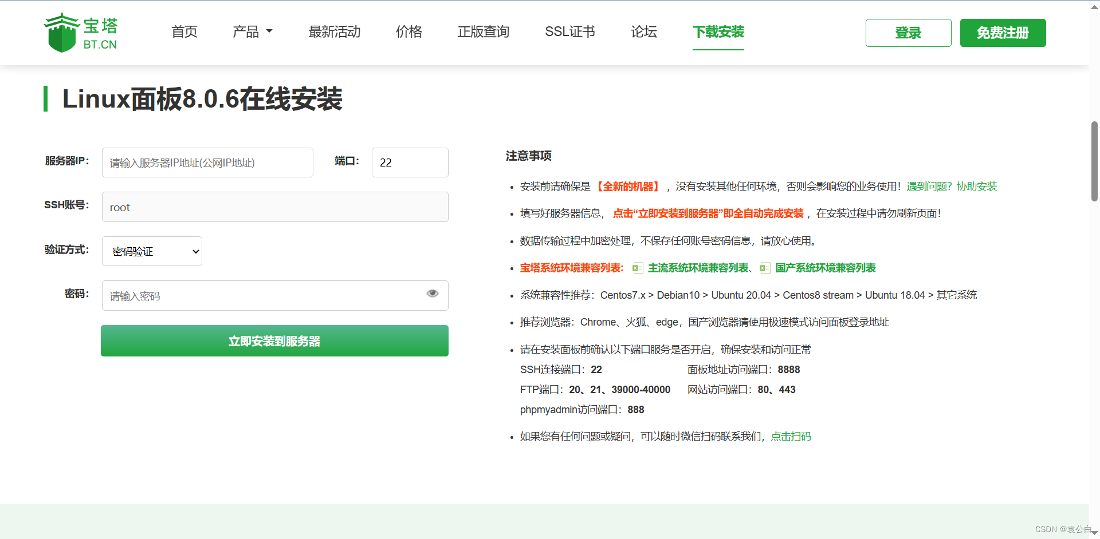This screenshot has width=1100, height=539.
Task: Open 最新活动 navigation item
Action: [335, 31]
